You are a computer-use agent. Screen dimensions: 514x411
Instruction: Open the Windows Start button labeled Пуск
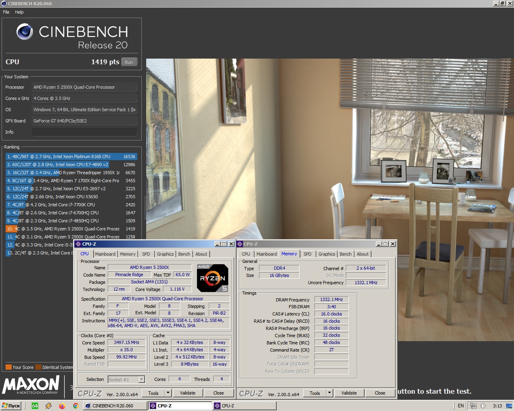[11, 406]
